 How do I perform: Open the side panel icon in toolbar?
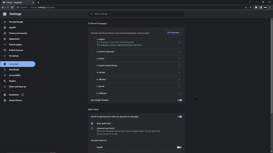click(x=261, y=8)
